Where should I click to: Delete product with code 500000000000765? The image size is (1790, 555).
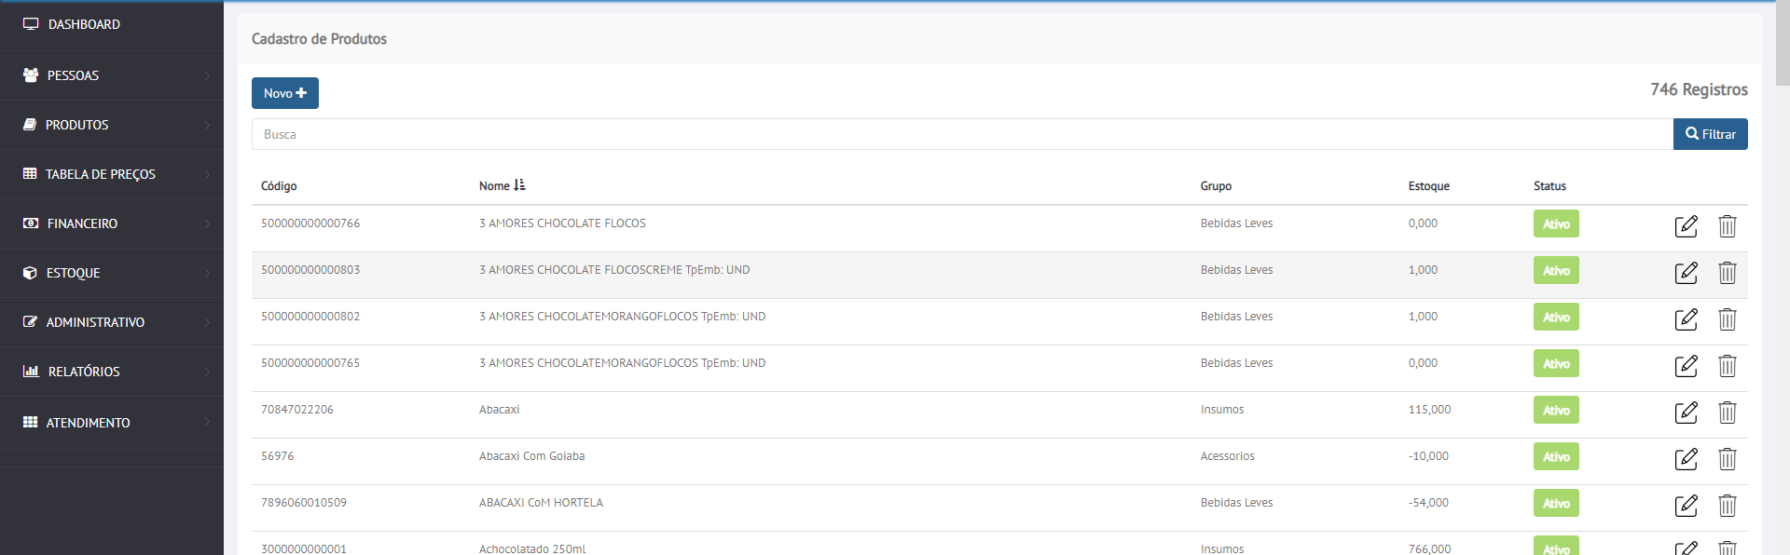1727,366
